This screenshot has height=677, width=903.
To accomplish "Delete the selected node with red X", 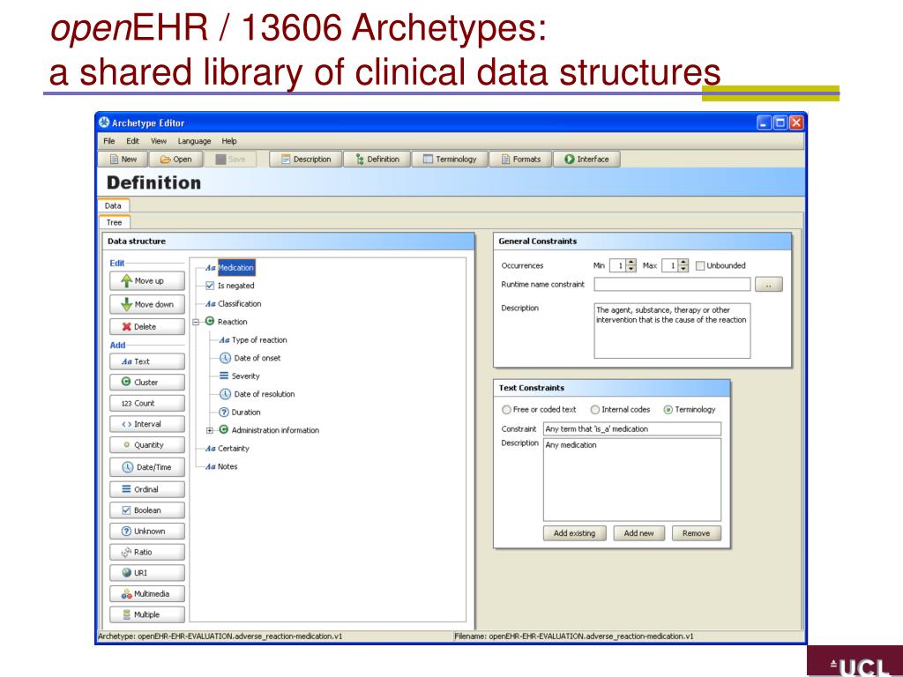I will pos(147,326).
